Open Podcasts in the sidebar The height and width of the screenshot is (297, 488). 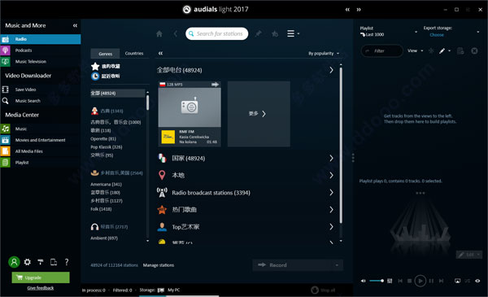click(x=41, y=50)
